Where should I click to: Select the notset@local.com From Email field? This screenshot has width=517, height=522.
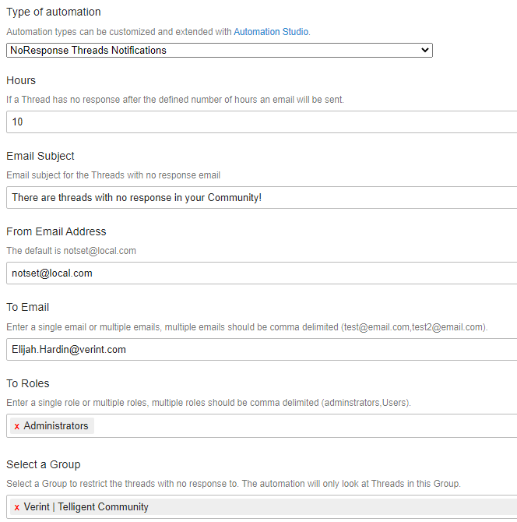262,273
